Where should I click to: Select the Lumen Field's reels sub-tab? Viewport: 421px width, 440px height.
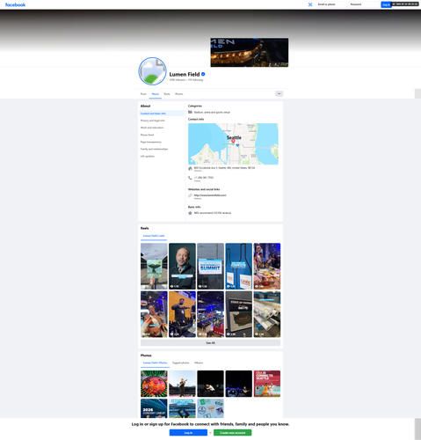point(154,236)
